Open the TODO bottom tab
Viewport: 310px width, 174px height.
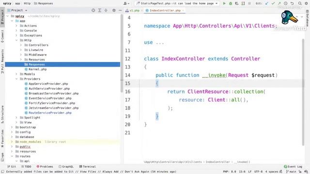point(27,166)
